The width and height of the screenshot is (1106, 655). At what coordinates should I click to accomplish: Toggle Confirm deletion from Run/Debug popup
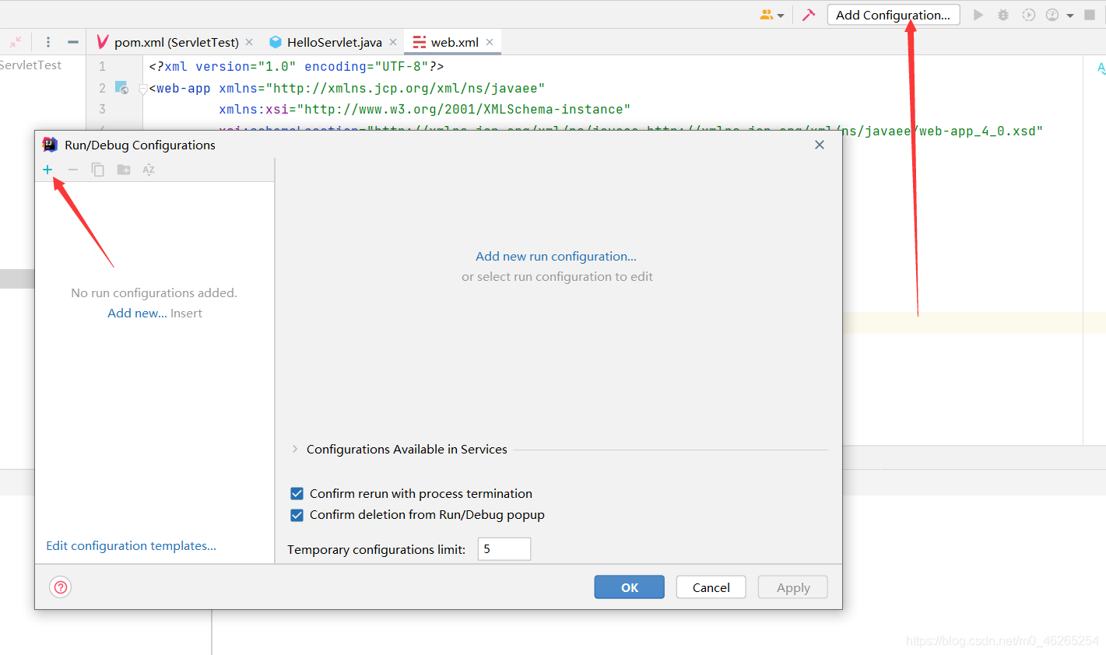[297, 514]
